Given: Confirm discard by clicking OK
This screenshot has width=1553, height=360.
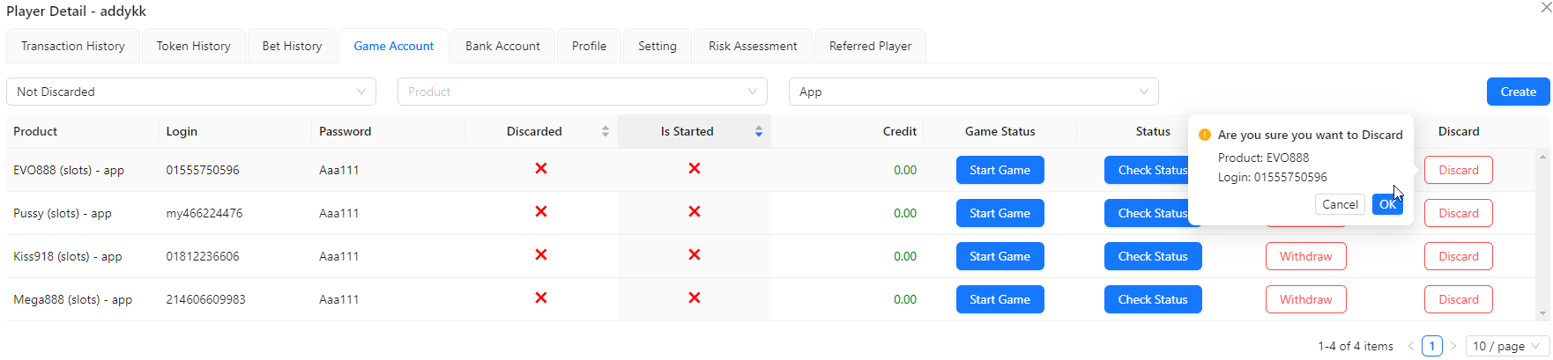Looking at the screenshot, I should [x=1387, y=204].
